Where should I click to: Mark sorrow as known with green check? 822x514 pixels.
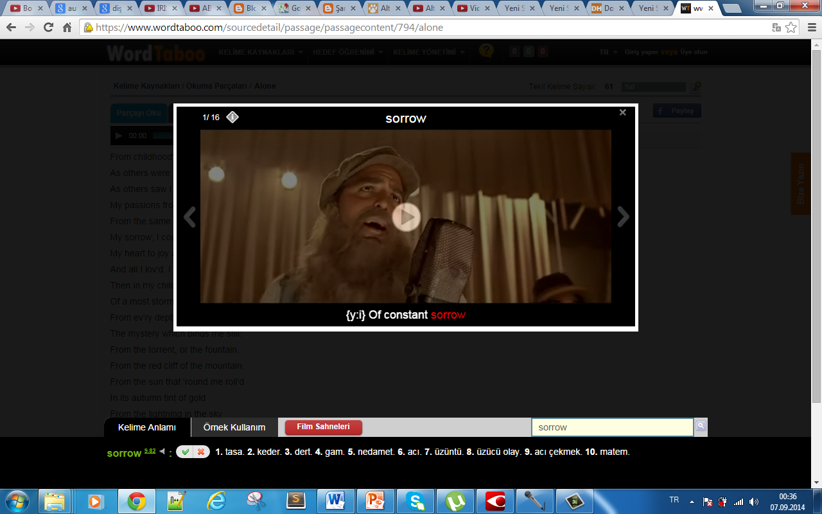click(185, 452)
